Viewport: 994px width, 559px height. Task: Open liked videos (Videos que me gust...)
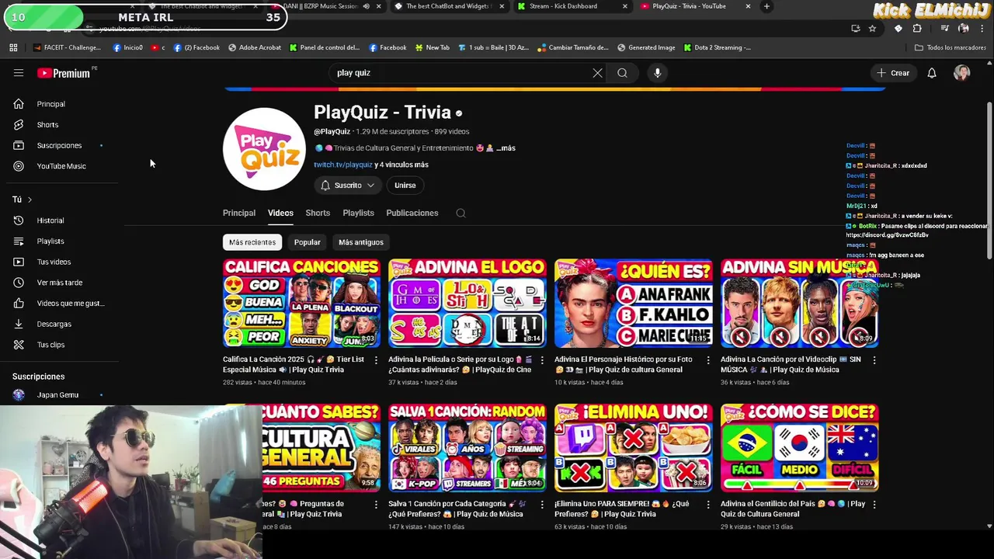(x=71, y=304)
